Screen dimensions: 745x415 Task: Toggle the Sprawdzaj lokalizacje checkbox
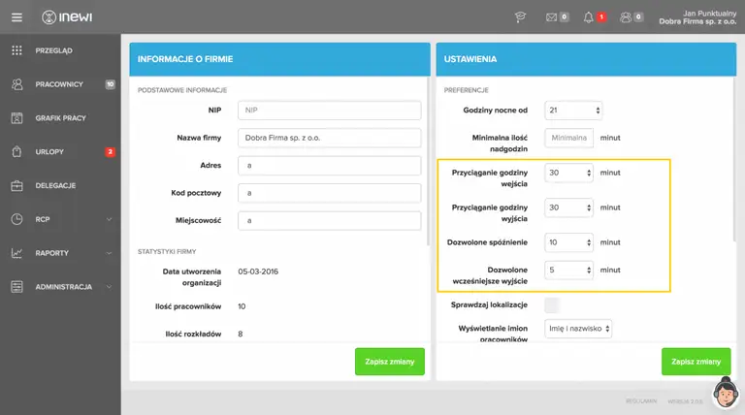coord(554,304)
